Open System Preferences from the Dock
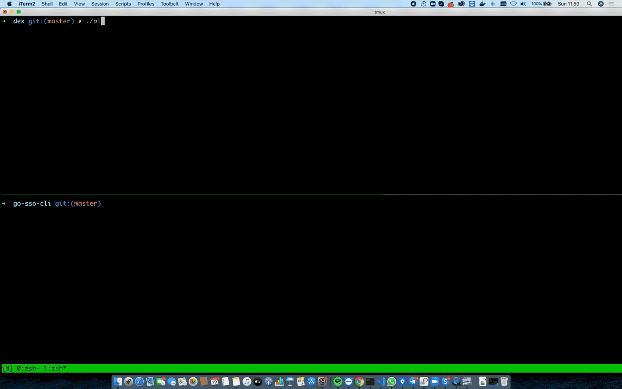Screen dimensions: 622x389 [x=323, y=382]
